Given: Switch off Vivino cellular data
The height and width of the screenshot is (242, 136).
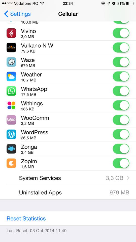Looking at the screenshot, I should coord(121,33).
